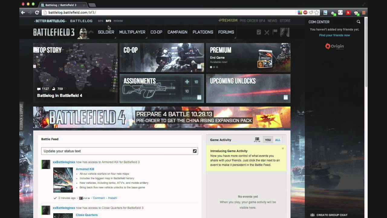Open the Campaign menu
Screen dimensions: 387x218
(177, 32)
